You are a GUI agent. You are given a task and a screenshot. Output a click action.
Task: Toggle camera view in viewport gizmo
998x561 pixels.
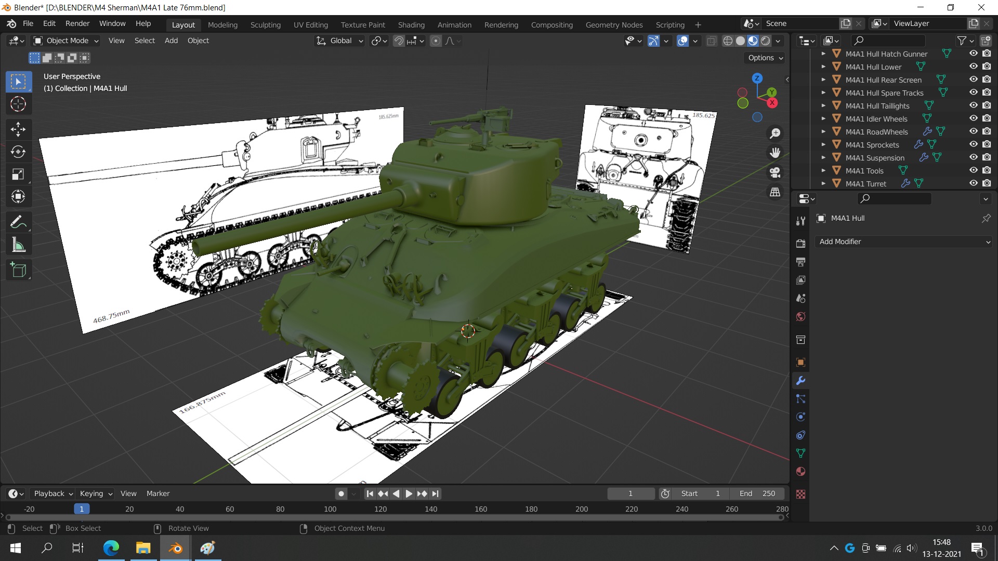coord(775,172)
